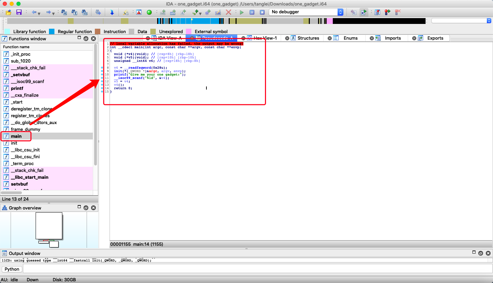Screen dimensions: 493x283
Task: Click the colored navigation band
Action: (216, 21)
